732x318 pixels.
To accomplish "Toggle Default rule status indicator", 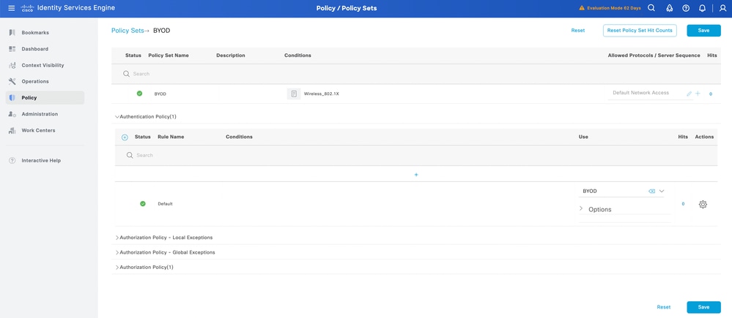I will point(143,203).
